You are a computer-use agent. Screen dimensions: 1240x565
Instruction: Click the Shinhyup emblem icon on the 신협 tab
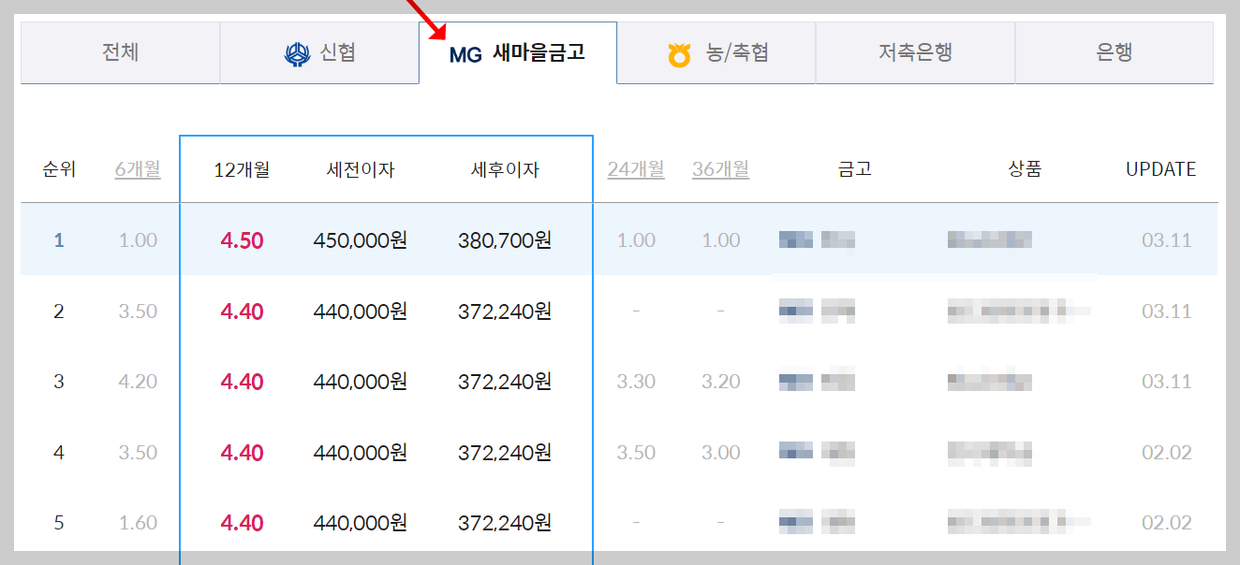(297, 51)
